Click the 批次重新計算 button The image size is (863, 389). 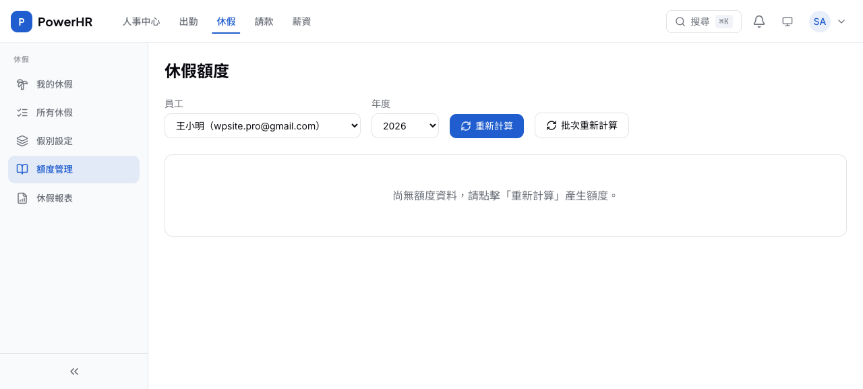click(581, 125)
